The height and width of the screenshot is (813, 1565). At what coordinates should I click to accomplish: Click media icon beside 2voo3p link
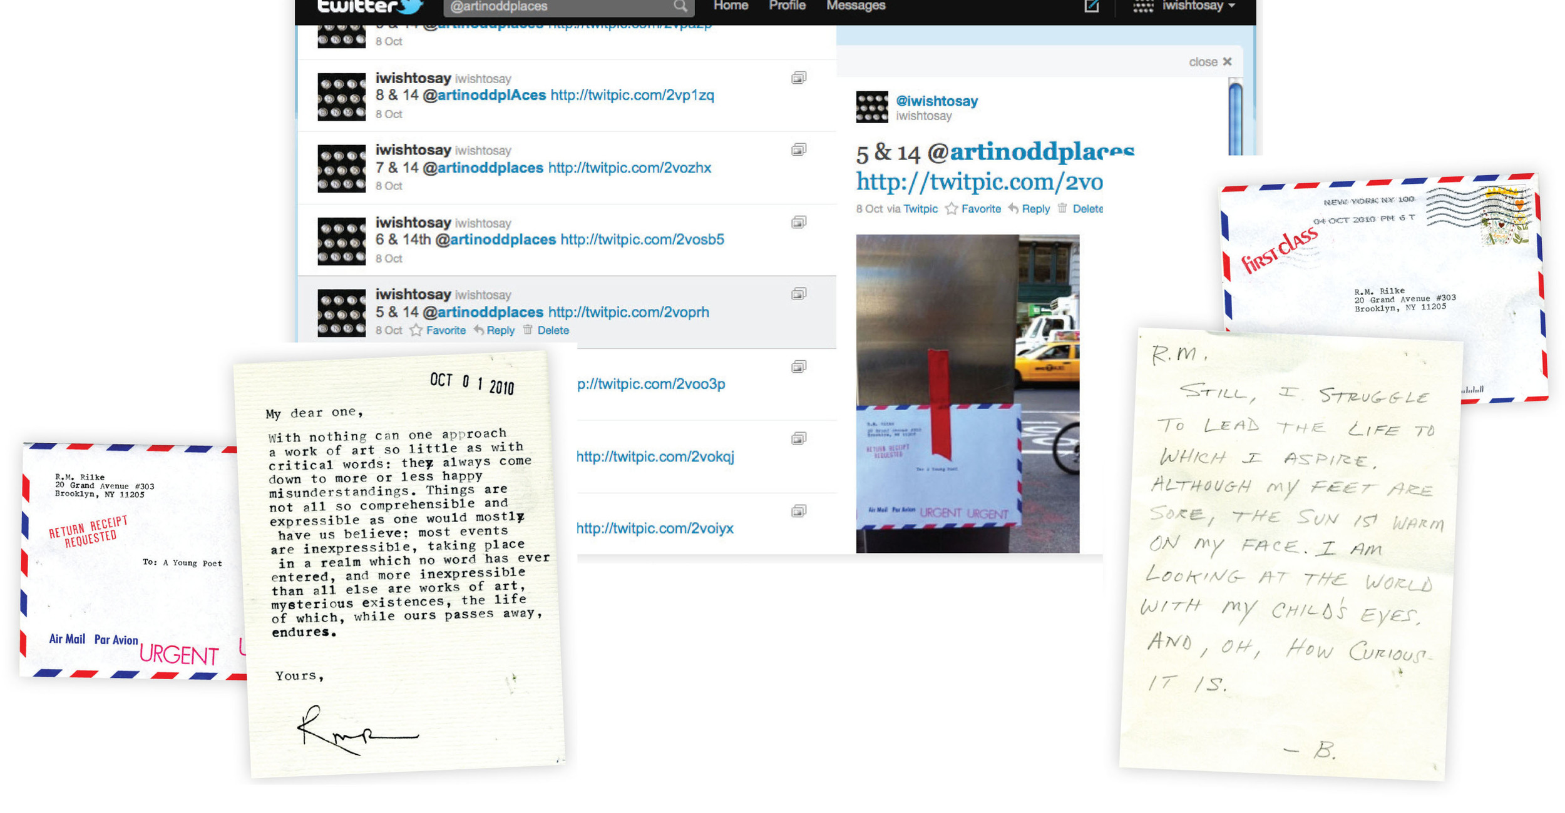pos(798,366)
